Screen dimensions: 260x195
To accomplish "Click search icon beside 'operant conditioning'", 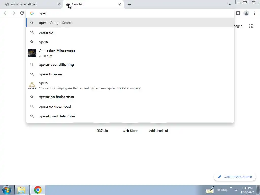I will 32,64.
